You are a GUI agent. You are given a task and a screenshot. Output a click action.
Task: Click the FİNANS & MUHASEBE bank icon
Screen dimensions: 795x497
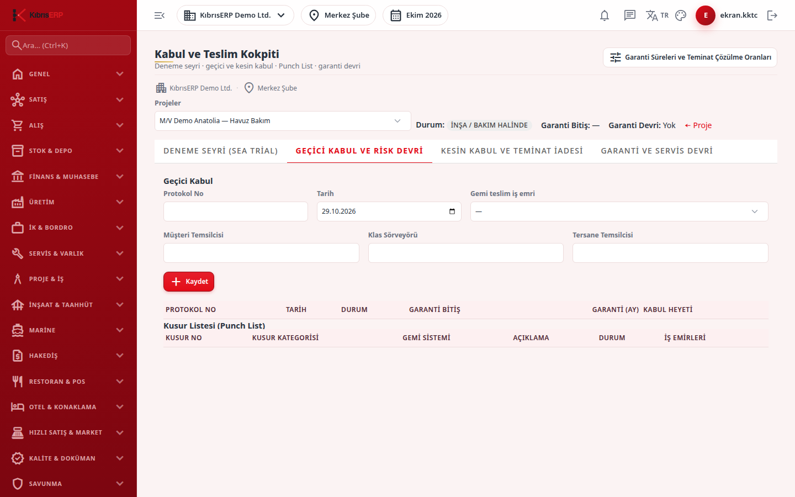(x=18, y=177)
